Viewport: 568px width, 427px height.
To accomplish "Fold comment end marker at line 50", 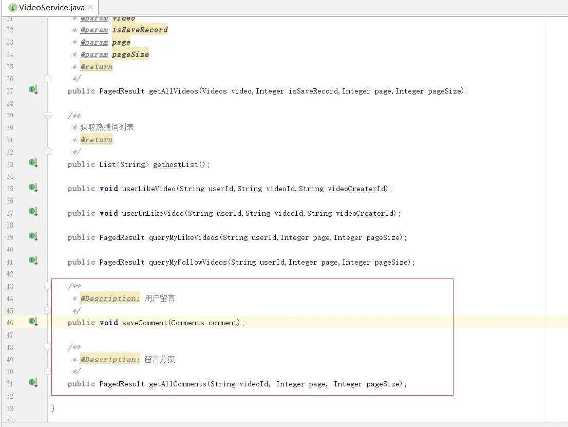I will click(x=47, y=371).
